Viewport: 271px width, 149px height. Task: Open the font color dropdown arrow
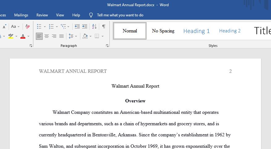[28, 36]
